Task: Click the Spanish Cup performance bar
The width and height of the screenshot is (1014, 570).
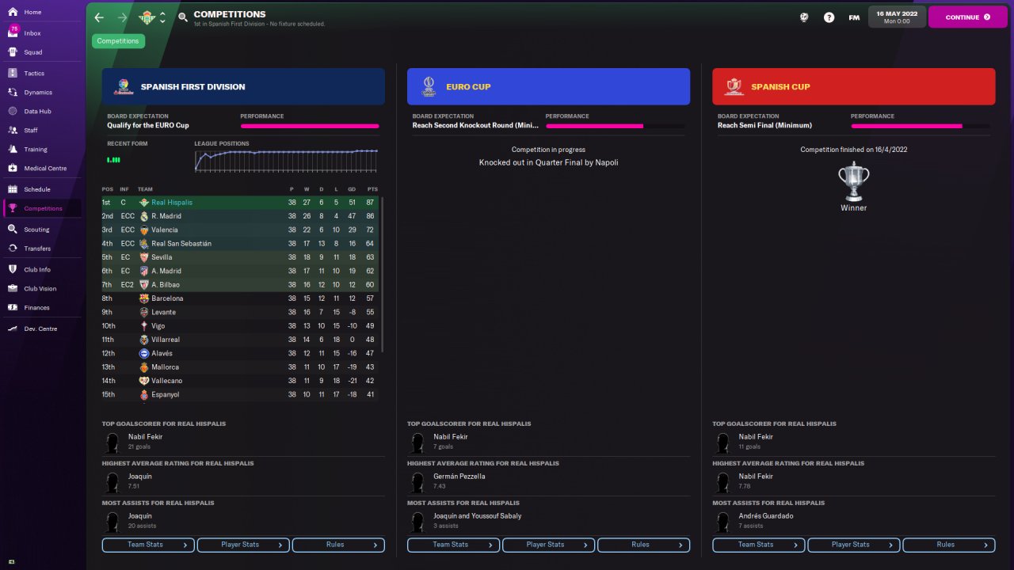Action: coord(921,126)
